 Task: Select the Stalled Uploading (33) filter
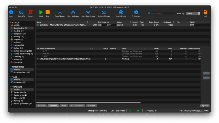tap(22, 51)
